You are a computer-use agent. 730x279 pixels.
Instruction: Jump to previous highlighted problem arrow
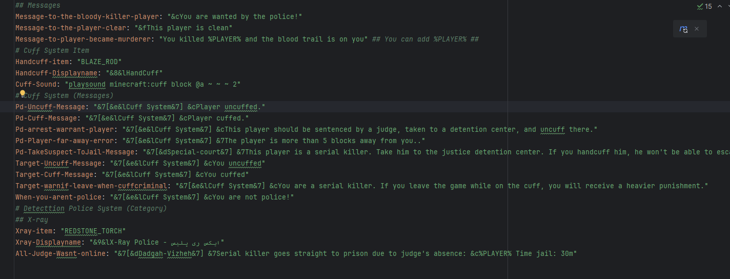719,6
